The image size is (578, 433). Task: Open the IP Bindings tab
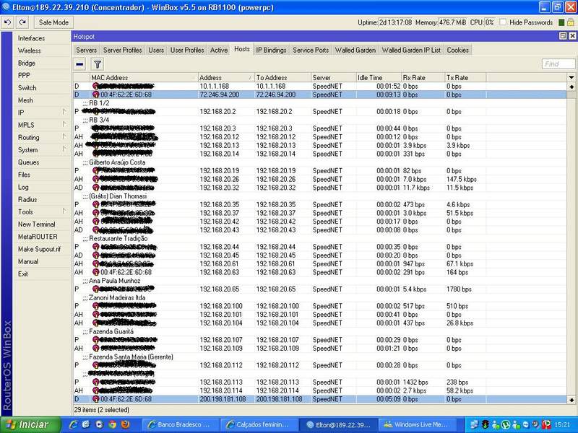[x=271, y=50]
